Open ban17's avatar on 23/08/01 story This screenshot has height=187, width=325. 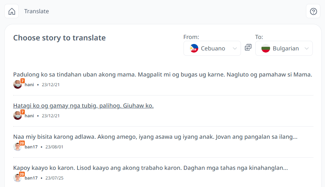pyautogui.click(x=18, y=147)
